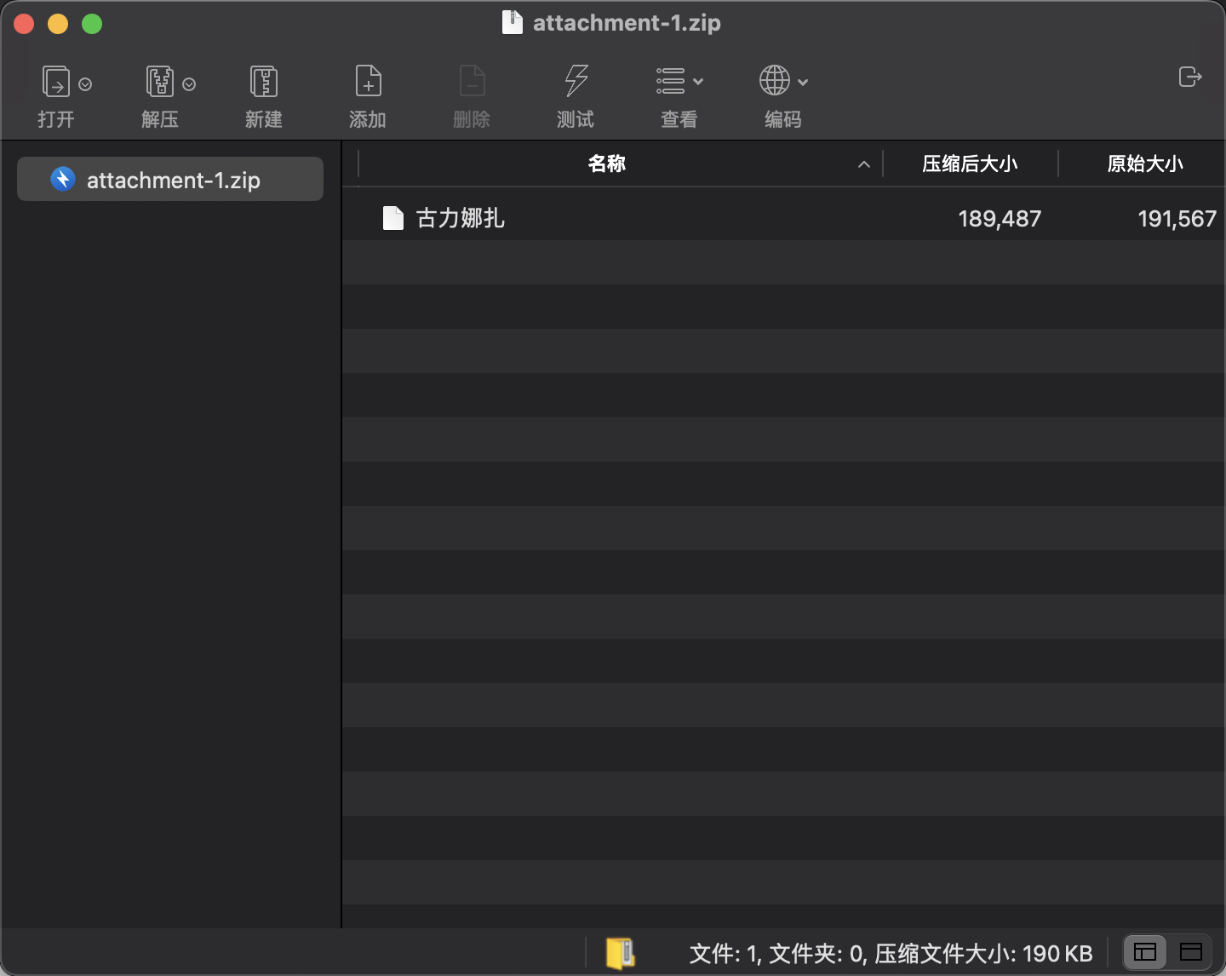Click the Extract (解压) toolbar icon
This screenshot has width=1226, height=976.
tap(159, 83)
